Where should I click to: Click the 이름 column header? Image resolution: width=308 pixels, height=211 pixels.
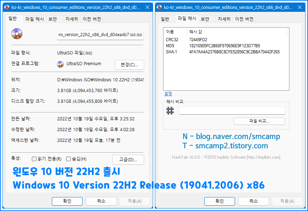pyautogui.click(x=175, y=32)
